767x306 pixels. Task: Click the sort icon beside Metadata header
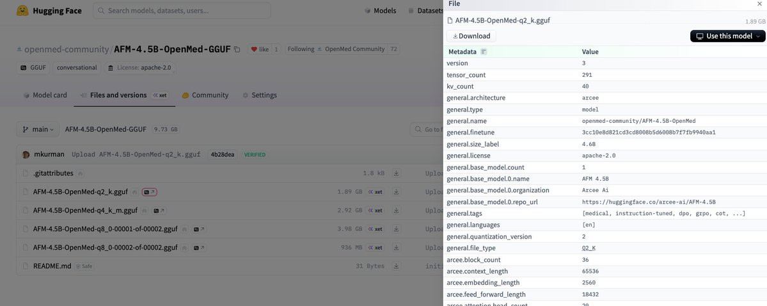(484, 52)
